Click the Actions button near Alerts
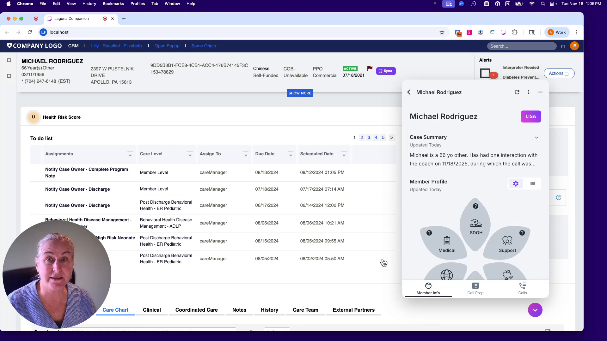This screenshot has width=607, height=341. 559,73
